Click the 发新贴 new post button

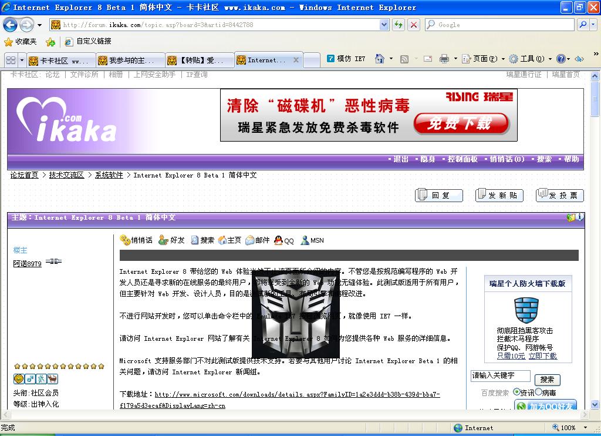point(499,195)
